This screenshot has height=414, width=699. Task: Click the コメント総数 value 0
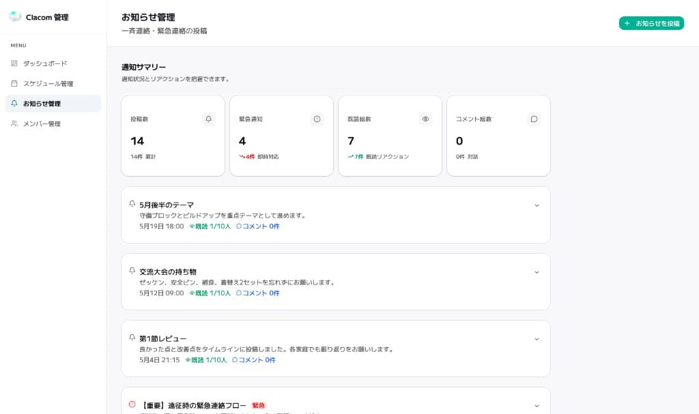pyautogui.click(x=459, y=141)
